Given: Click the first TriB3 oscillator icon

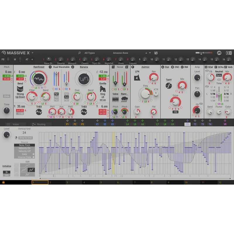Looking at the screenshot, I should pos(39,112).
